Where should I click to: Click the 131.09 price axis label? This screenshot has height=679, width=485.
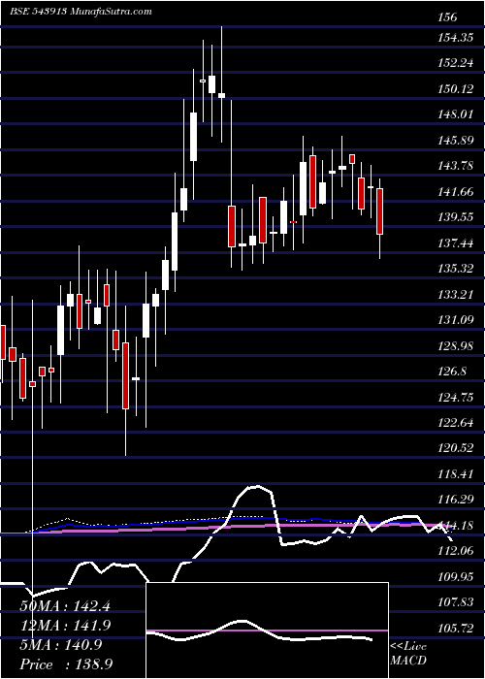point(456,320)
